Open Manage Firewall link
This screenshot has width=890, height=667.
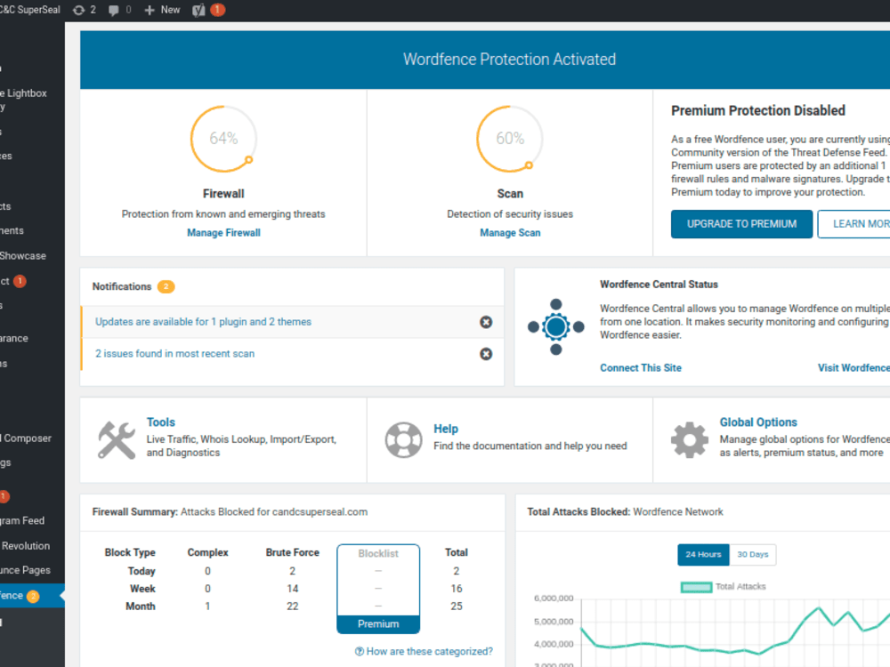coord(223,232)
